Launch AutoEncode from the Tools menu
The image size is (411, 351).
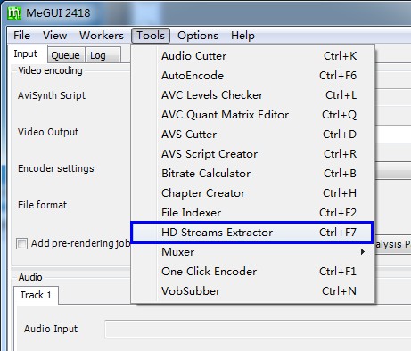point(252,76)
